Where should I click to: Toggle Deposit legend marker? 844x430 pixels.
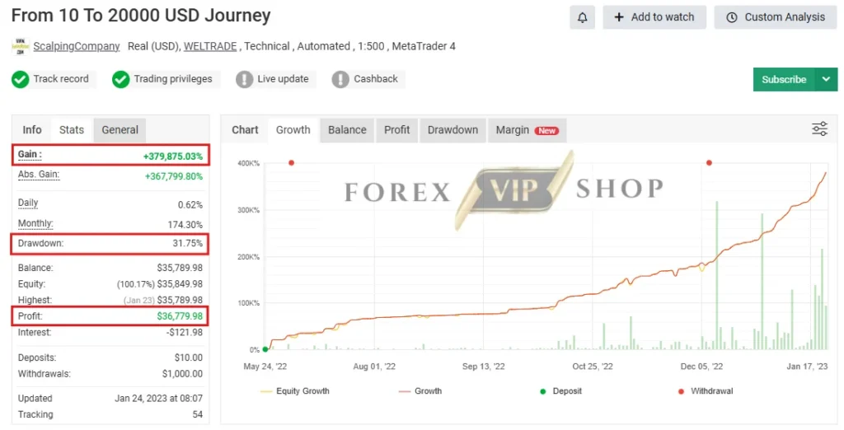[x=560, y=391]
